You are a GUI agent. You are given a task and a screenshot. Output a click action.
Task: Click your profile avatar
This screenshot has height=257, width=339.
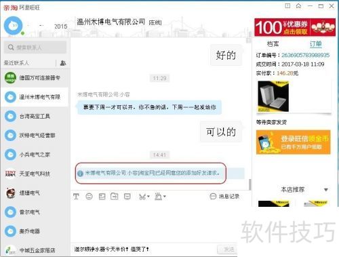(14, 26)
